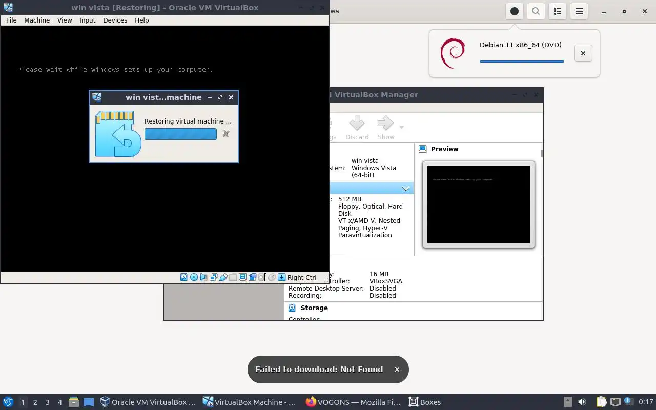Click the audio speaker icon in VM status bar
Viewport: 656px width, 410px height.
click(x=203, y=277)
